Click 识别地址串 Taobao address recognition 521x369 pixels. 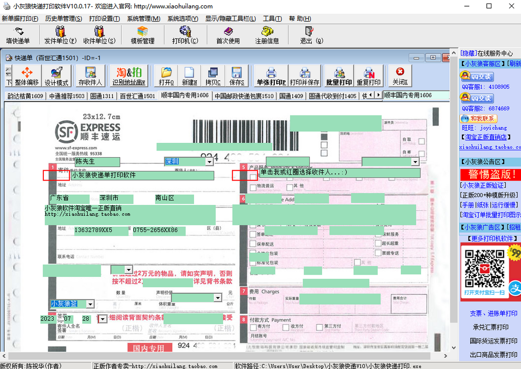pos(129,76)
